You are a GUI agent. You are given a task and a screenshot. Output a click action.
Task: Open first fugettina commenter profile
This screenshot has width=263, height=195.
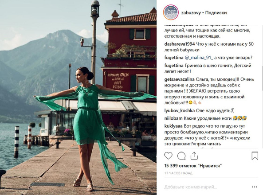(x=174, y=58)
